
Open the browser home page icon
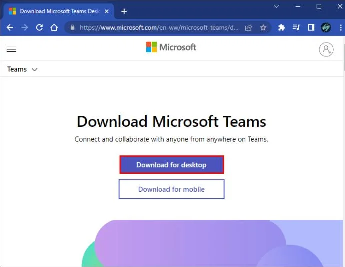[x=54, y=27]
